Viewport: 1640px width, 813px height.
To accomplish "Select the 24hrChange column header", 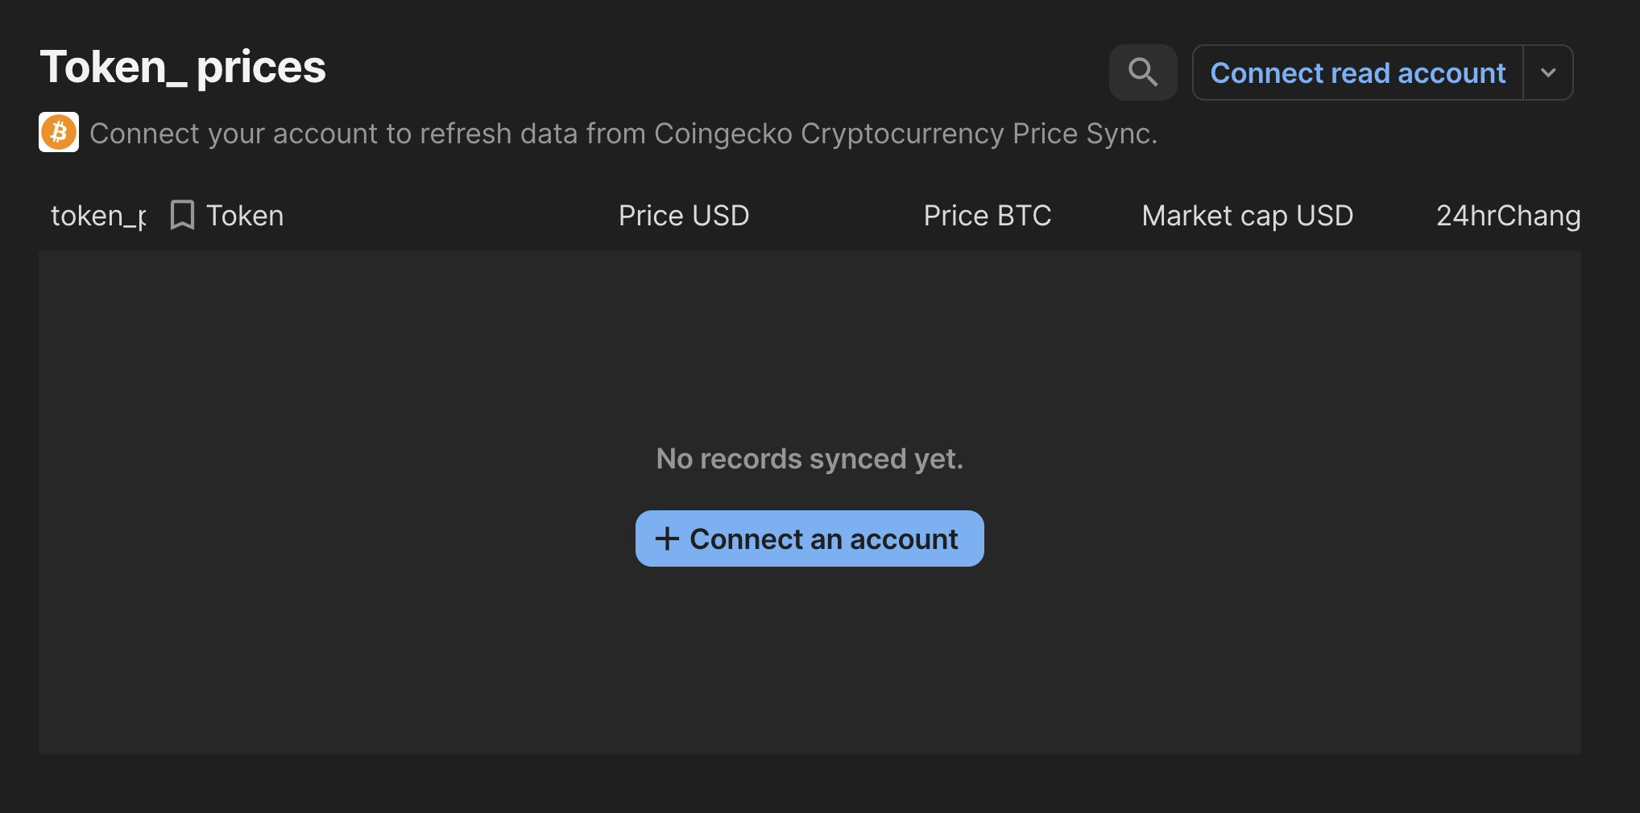I will coord(1509,216).
